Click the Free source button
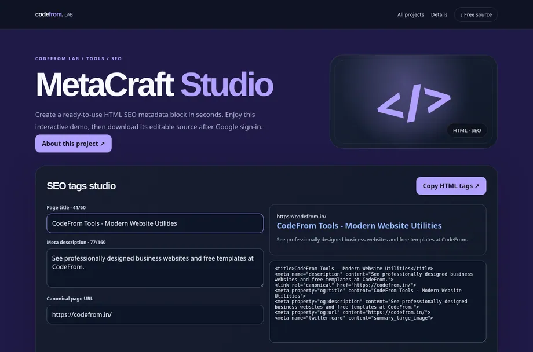The width and height of the screenshot is (533, 352). 476,14
